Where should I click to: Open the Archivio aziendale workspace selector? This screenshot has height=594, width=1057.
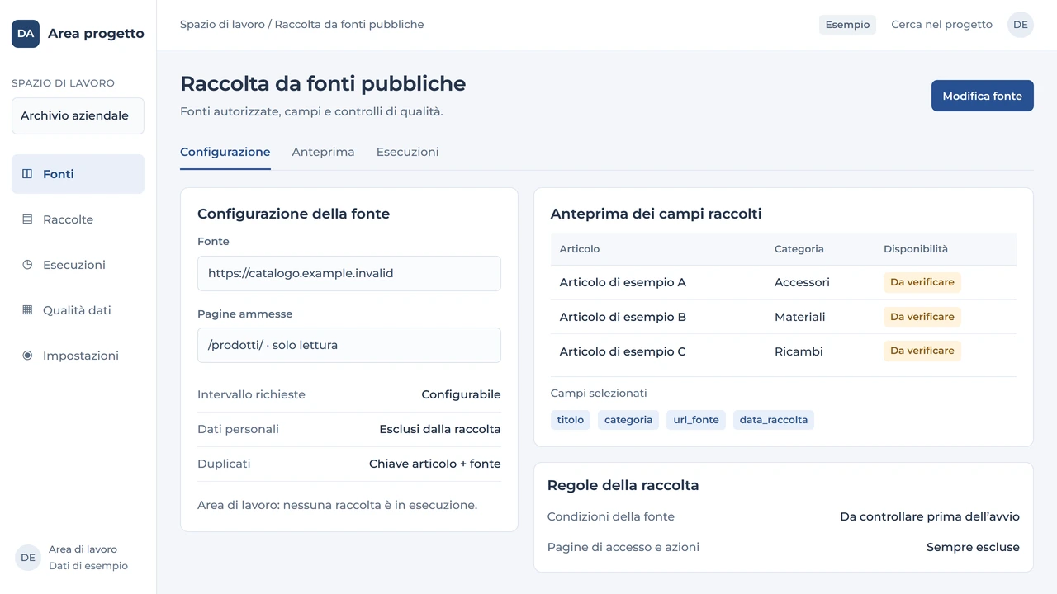click(x=78, y=115)
